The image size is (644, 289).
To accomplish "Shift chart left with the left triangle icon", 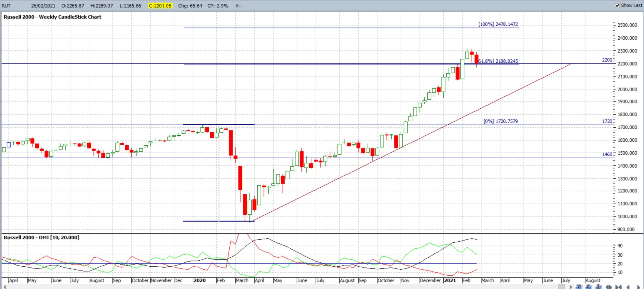I will 628,287.
